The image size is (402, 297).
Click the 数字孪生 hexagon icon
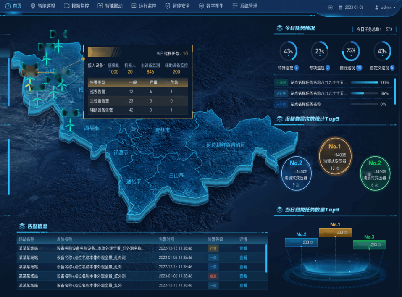[201, 6]
